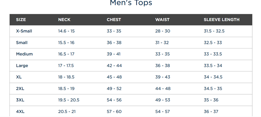This screenshot has height=117, width=261.
Task: Select the 3XL size row label
Action: coord(20,100)
